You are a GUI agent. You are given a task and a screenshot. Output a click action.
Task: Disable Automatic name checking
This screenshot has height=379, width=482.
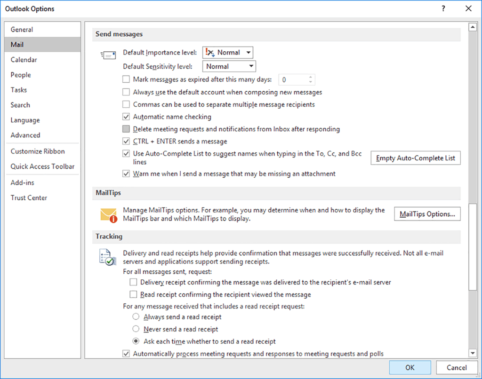click(x=126, y=117)
